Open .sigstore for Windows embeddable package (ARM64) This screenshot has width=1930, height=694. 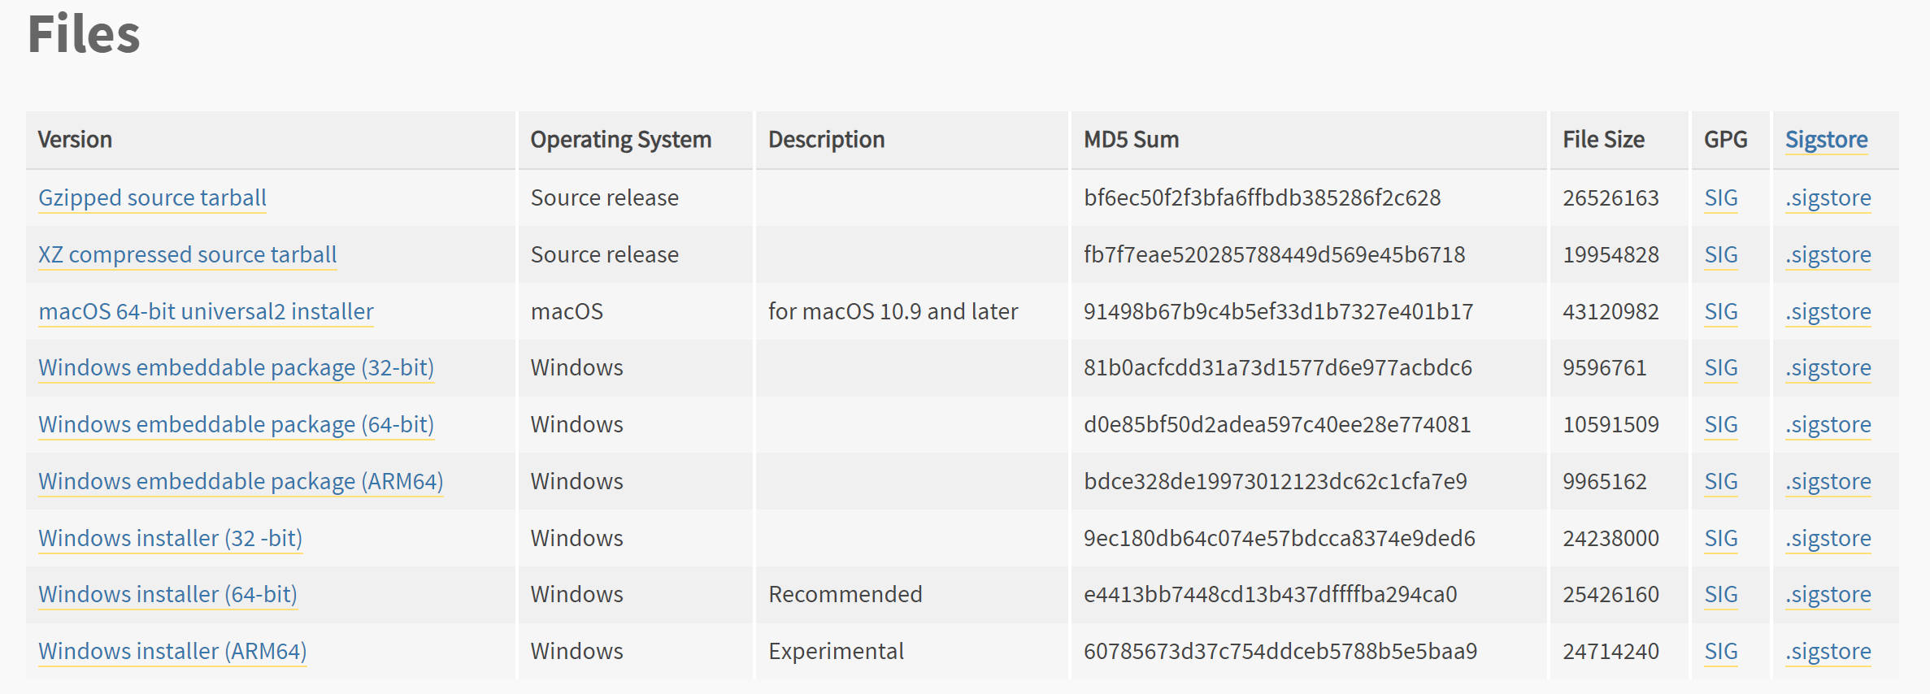[x=1828, y=482]
